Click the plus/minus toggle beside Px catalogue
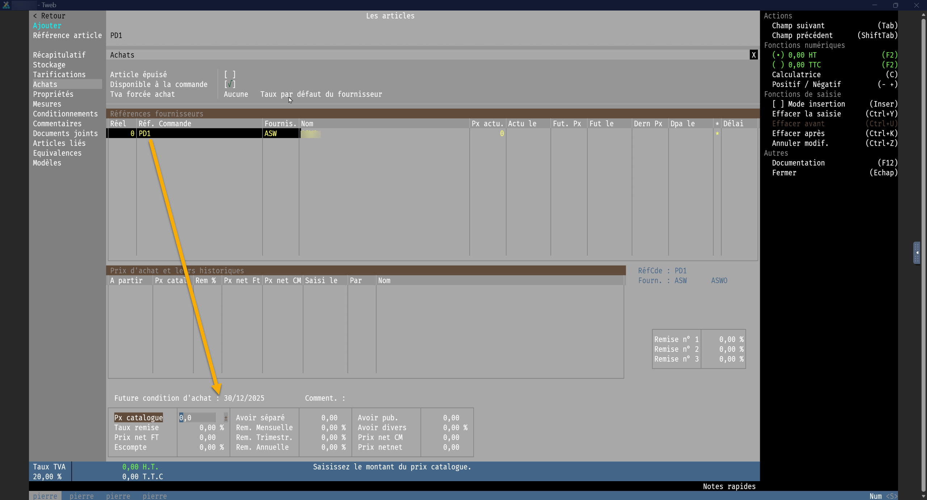Viewport: 927px width, 500px height. click(226, 418)
